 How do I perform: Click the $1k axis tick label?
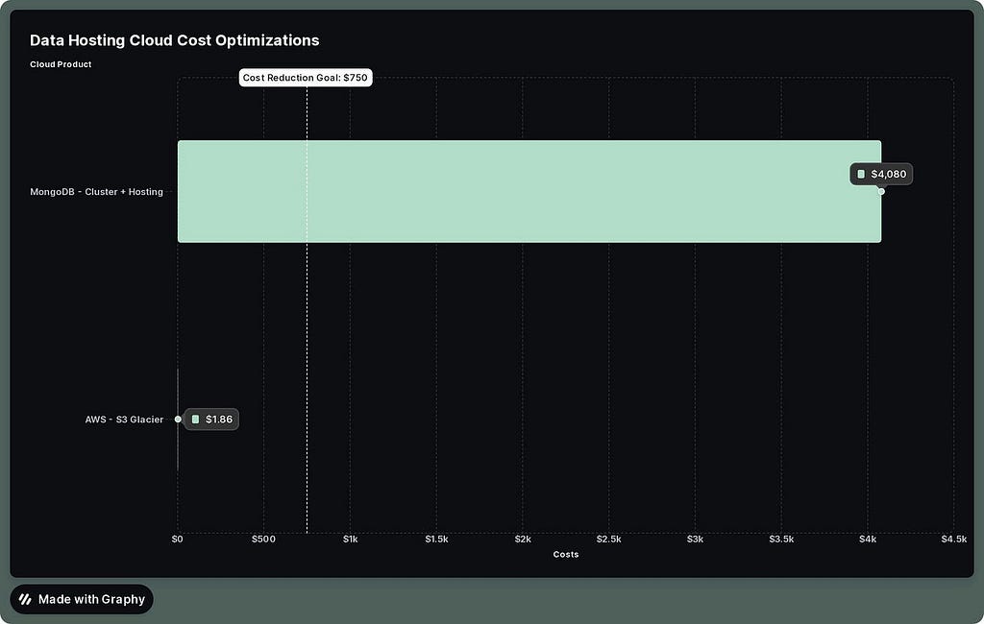click(x=350, y=539)
